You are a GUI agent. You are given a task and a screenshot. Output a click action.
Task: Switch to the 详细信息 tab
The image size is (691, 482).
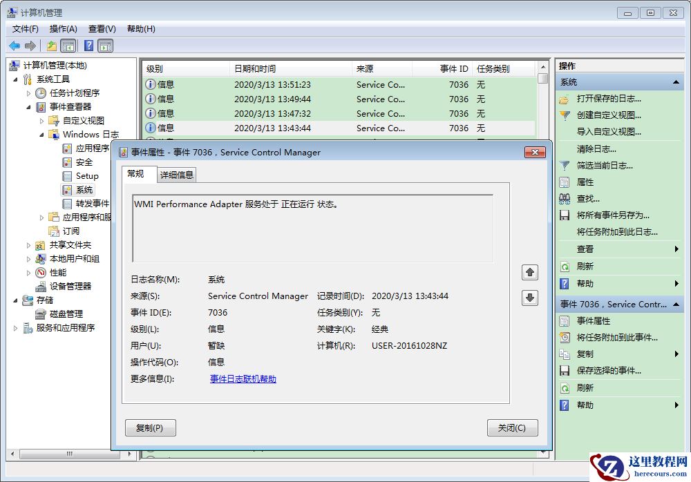point(176,175)
